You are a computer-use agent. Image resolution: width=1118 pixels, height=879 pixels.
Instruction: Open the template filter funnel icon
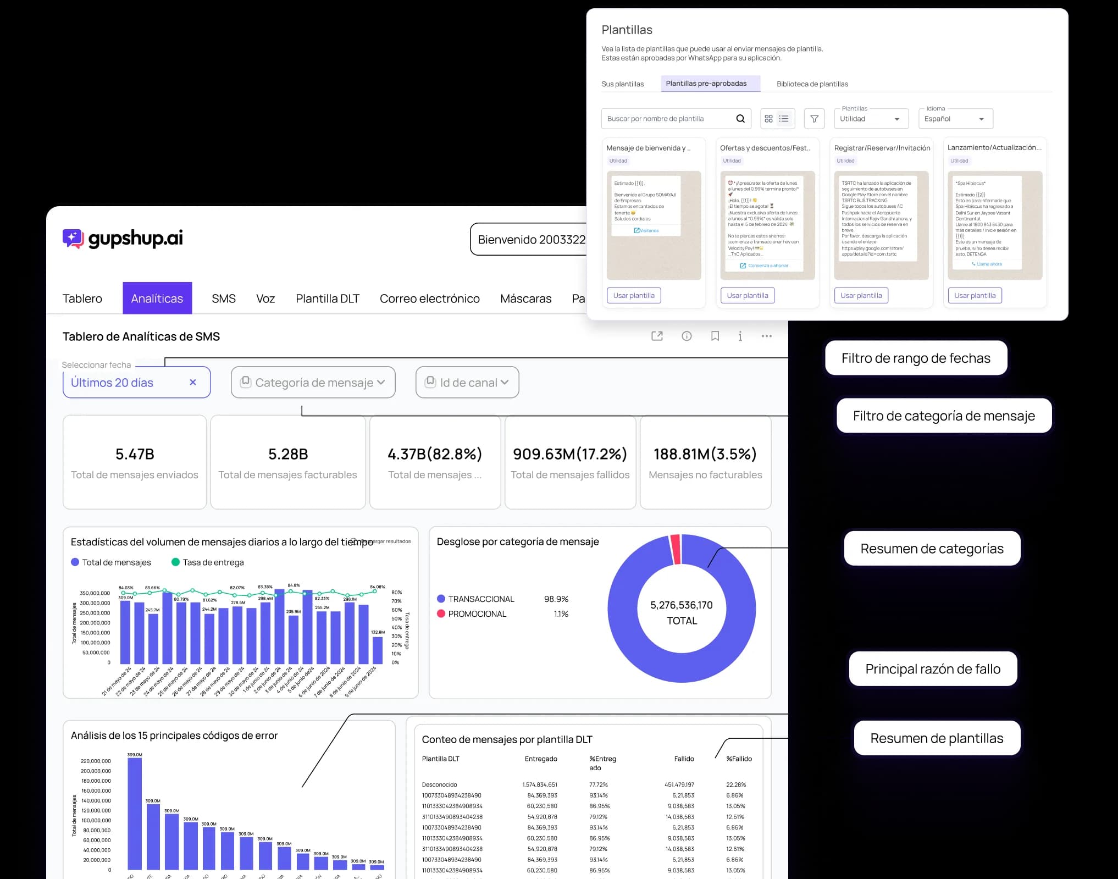click(814, 119)
